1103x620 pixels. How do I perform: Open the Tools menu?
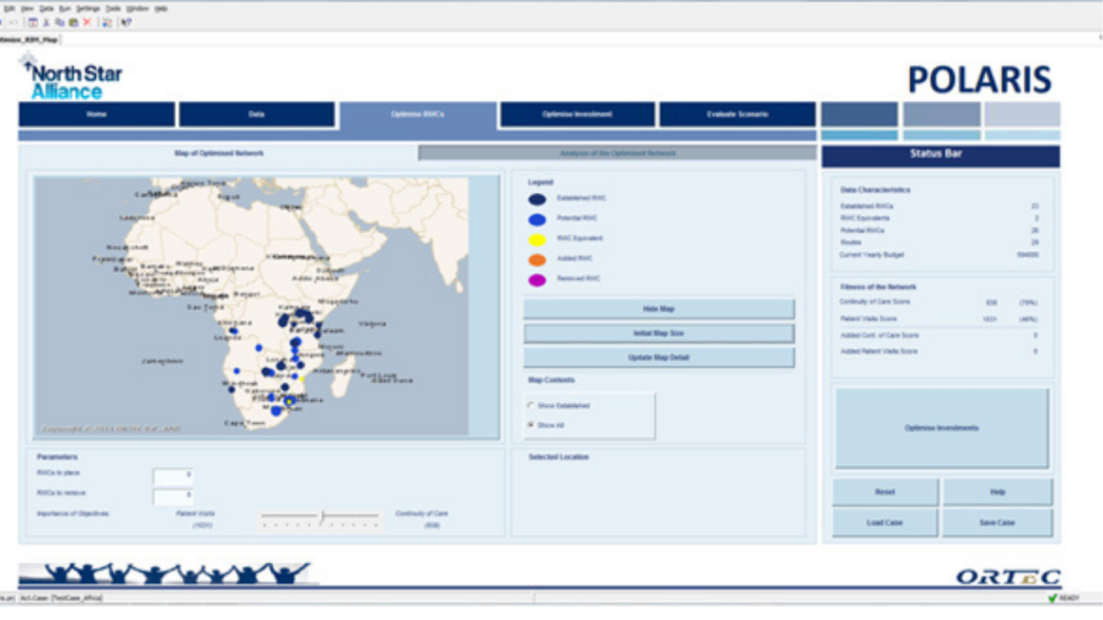[113, 9]
